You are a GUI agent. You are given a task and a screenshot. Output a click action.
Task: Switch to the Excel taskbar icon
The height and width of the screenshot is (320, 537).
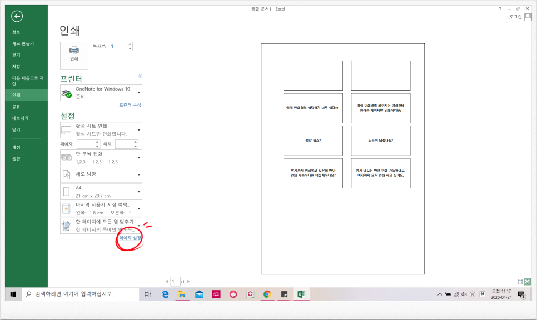(x=301, y=294)
